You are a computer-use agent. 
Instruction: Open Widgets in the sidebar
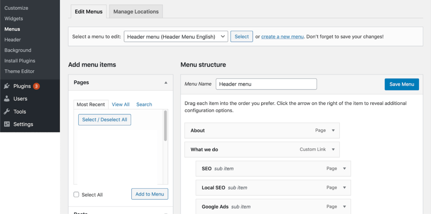pos(13,18)
